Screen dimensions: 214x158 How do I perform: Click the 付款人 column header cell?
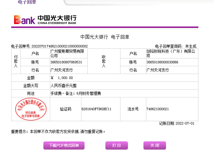[16, 61]
